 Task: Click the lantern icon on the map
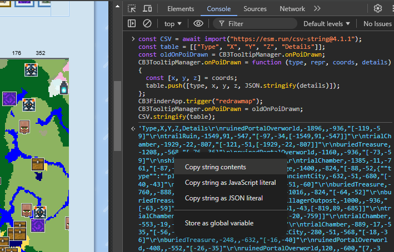click(x=64, y=87)
